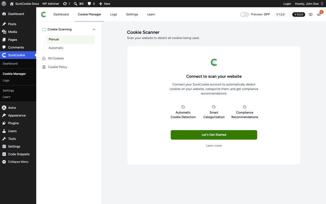
Task: Click the All Cookies cookie icon
Action: (44, 59)
